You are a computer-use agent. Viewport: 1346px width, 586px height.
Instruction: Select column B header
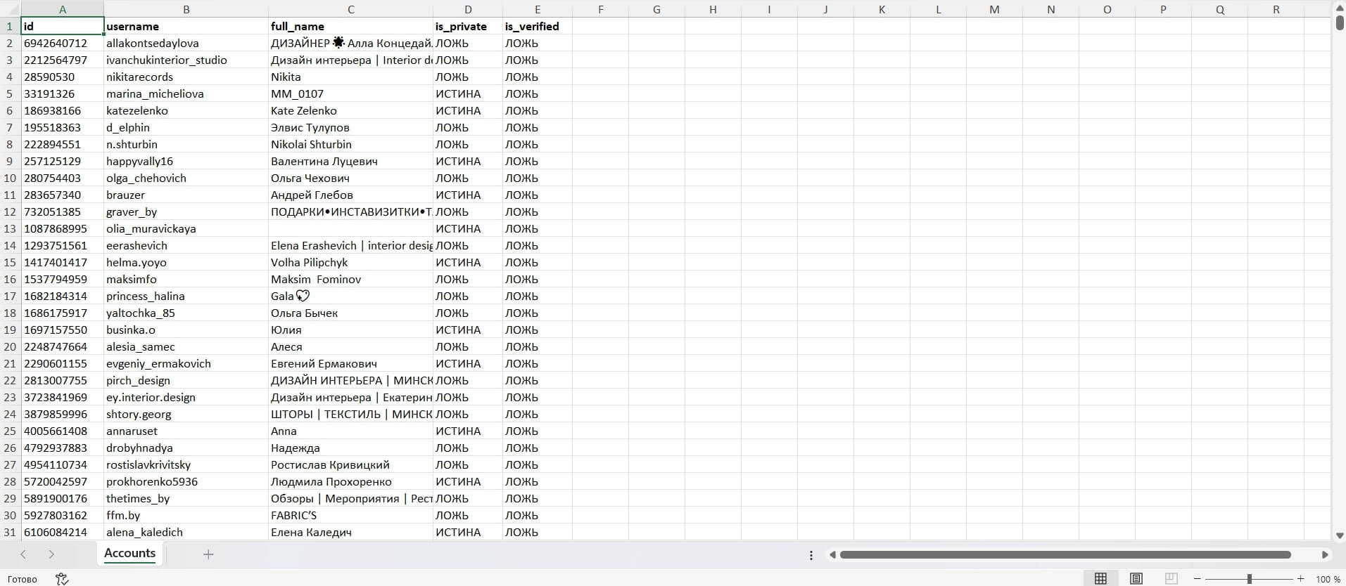[186, 9]
